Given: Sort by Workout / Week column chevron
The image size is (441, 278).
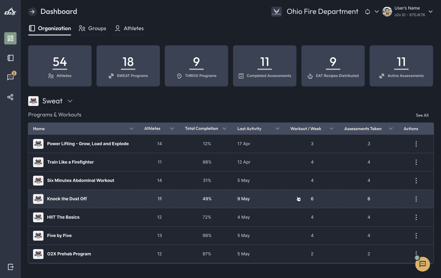Looking at the screenshot, I should (x=331, y=129).
